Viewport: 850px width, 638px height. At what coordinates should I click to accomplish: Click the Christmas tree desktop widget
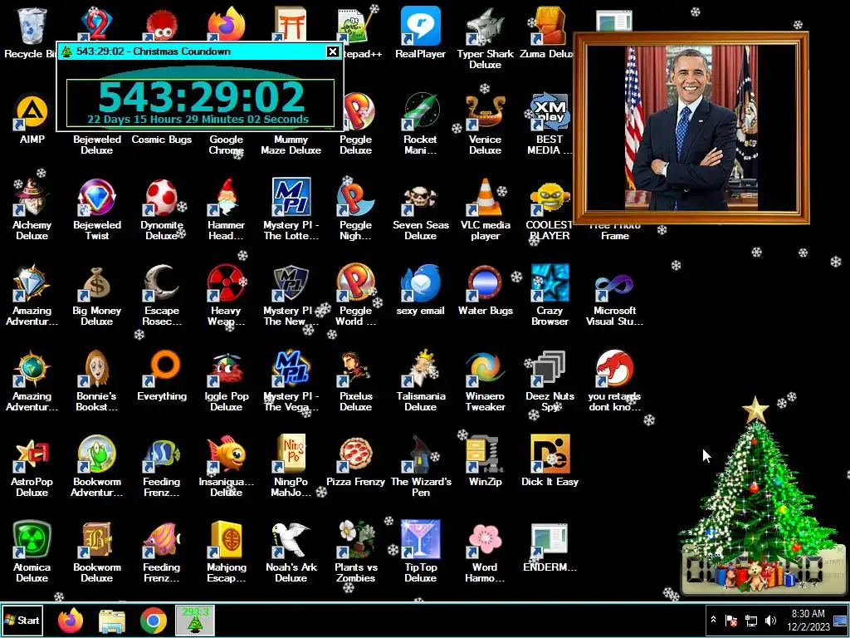[759, 493]
